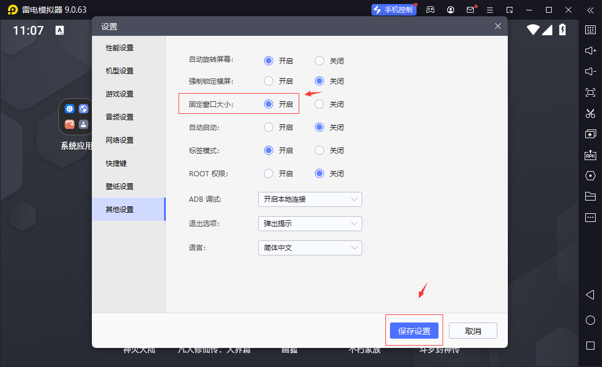Open the virtual keyboard mapping tool
This screenshot has width=602, height=367.
click(590, 29)
